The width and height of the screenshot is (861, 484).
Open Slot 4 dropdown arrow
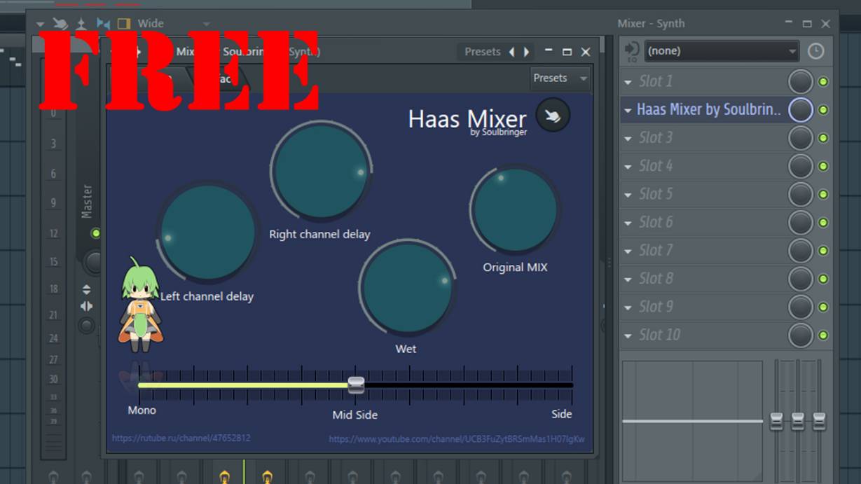(628, 167)
